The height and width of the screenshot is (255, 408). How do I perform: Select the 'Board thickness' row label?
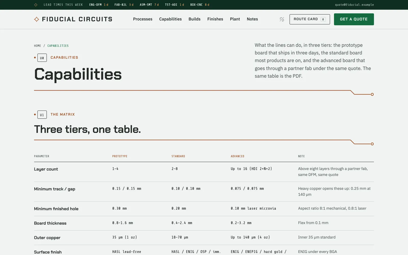point(50,223)
